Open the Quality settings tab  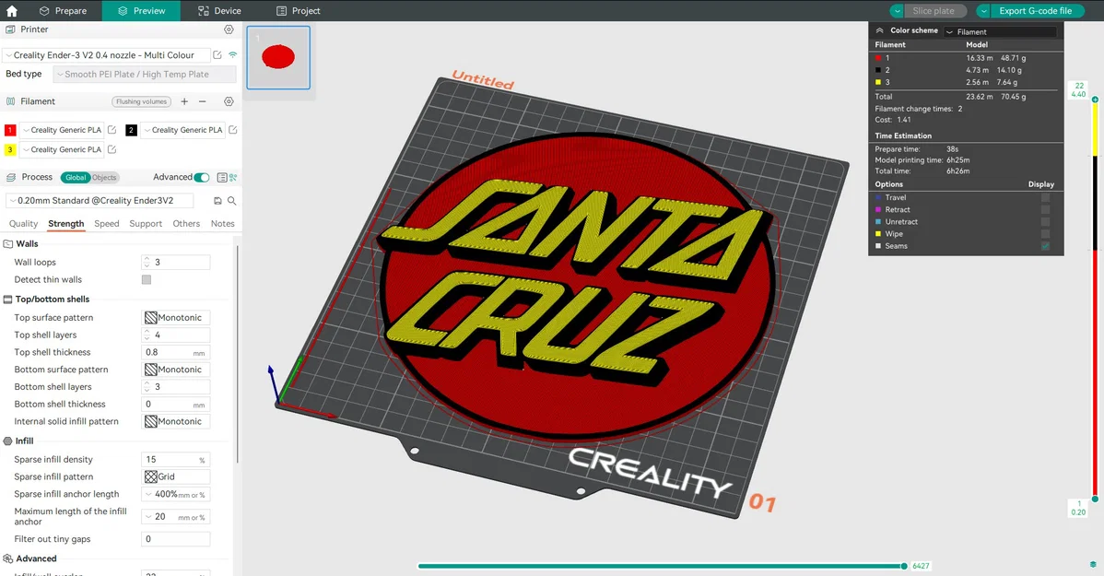[x=23, y=223]
